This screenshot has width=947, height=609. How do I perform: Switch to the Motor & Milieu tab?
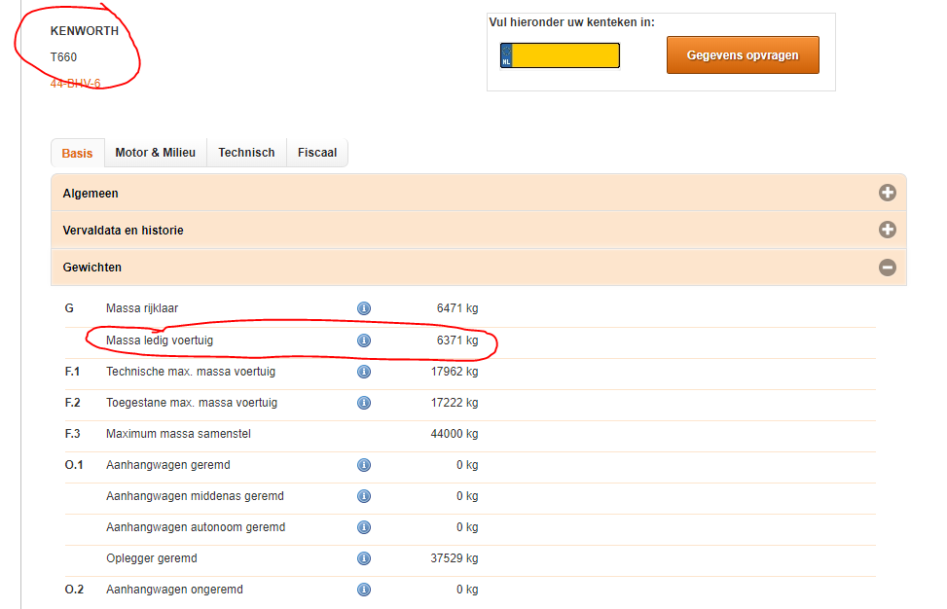pos(155,153)
